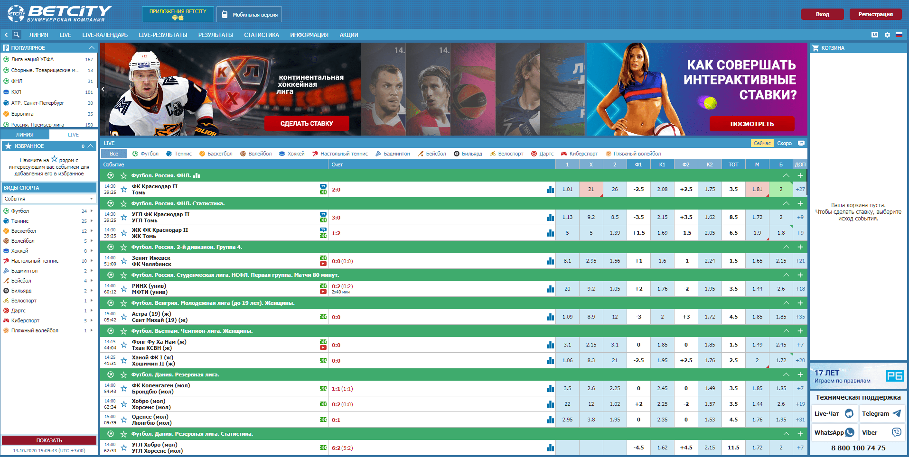Open Viber support contact

click(881, 432)
